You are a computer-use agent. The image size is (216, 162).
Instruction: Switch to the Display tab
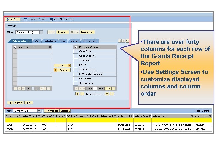pos(74,41)
